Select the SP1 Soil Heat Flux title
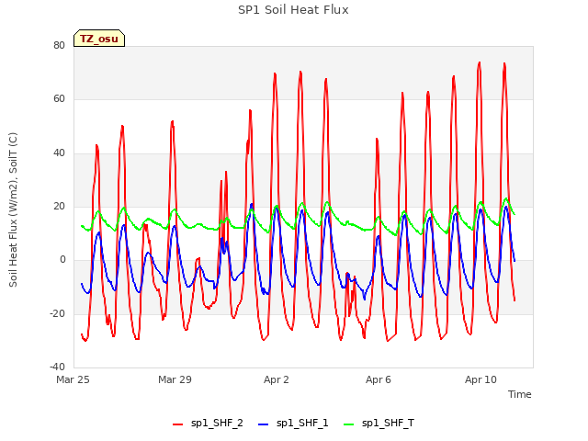The height and width of the screenshot is (441, 588). click(293, 10)
